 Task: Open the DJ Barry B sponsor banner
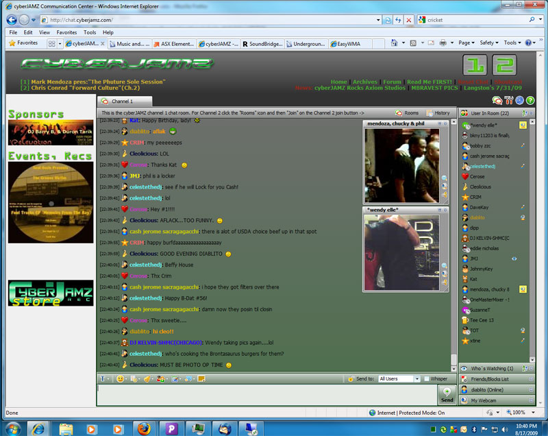click(51, 132)
